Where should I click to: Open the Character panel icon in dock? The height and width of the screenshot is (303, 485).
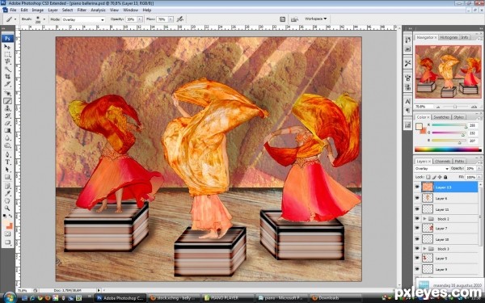click(407, 102)
